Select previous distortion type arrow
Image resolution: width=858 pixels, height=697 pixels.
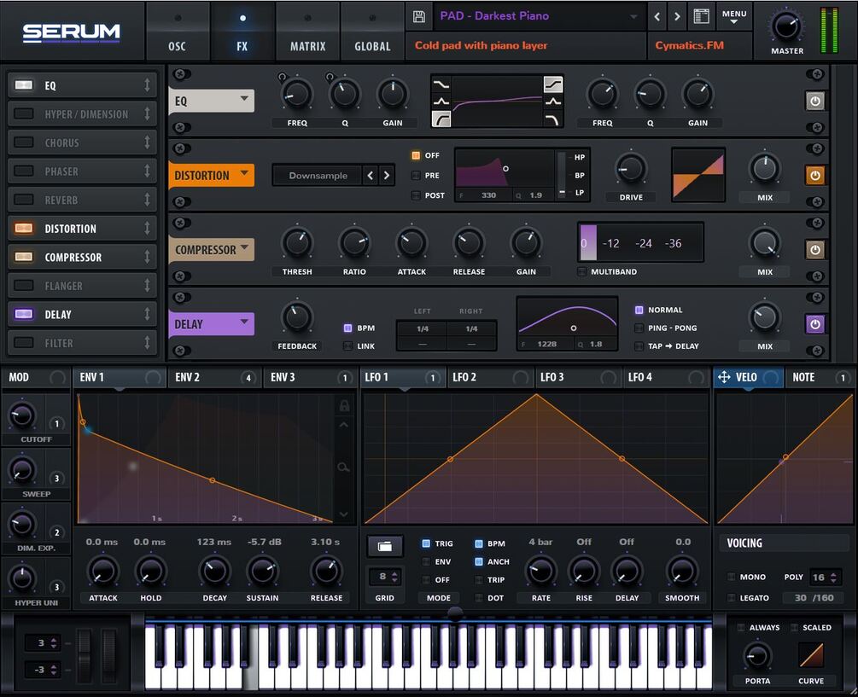[371, 176]
